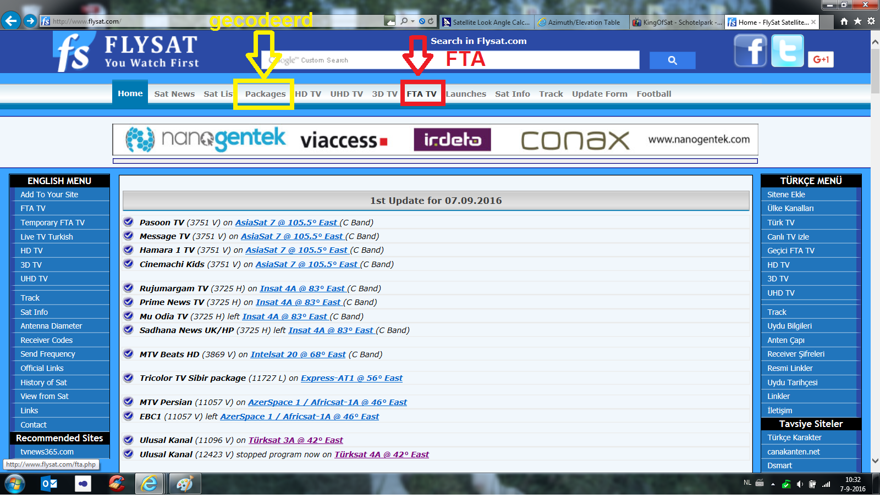The image size is (880, 499).
Task: Switch to Azimuth/Elevation Table tab
Action: pos(581,22)
